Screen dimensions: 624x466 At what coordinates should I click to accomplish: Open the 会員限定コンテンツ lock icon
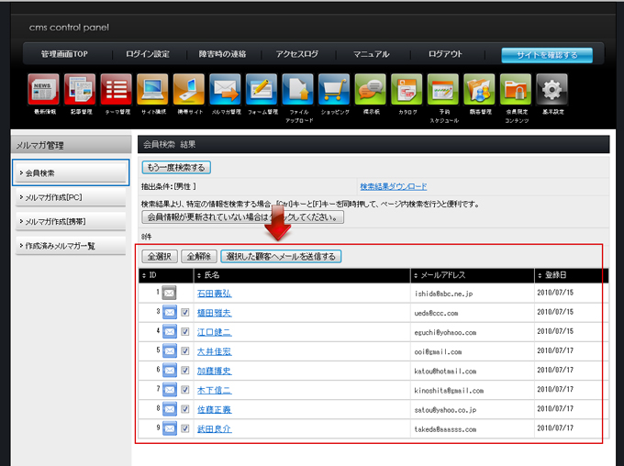coord(516,90)
